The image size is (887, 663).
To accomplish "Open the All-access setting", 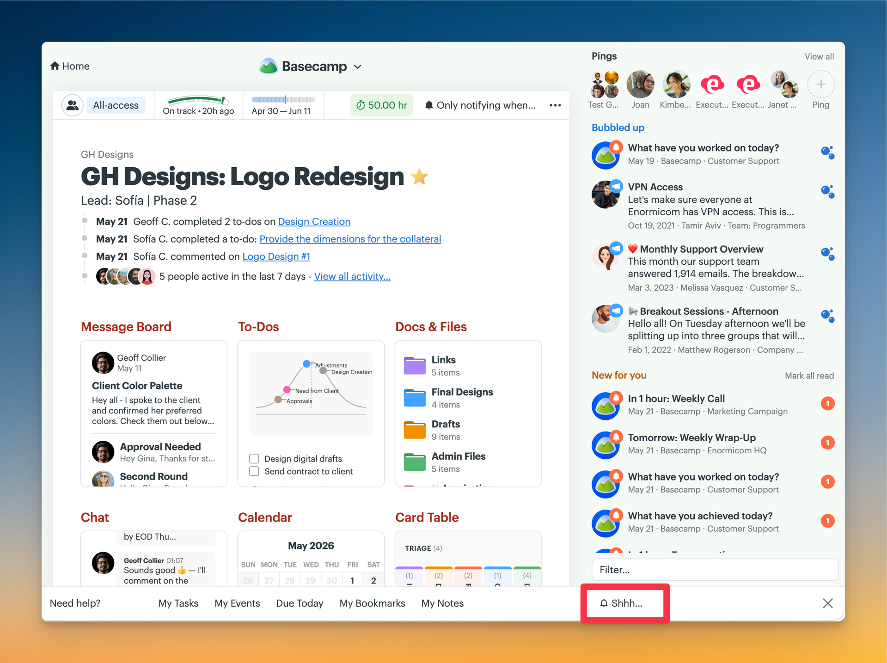I will tap(116, 105).
